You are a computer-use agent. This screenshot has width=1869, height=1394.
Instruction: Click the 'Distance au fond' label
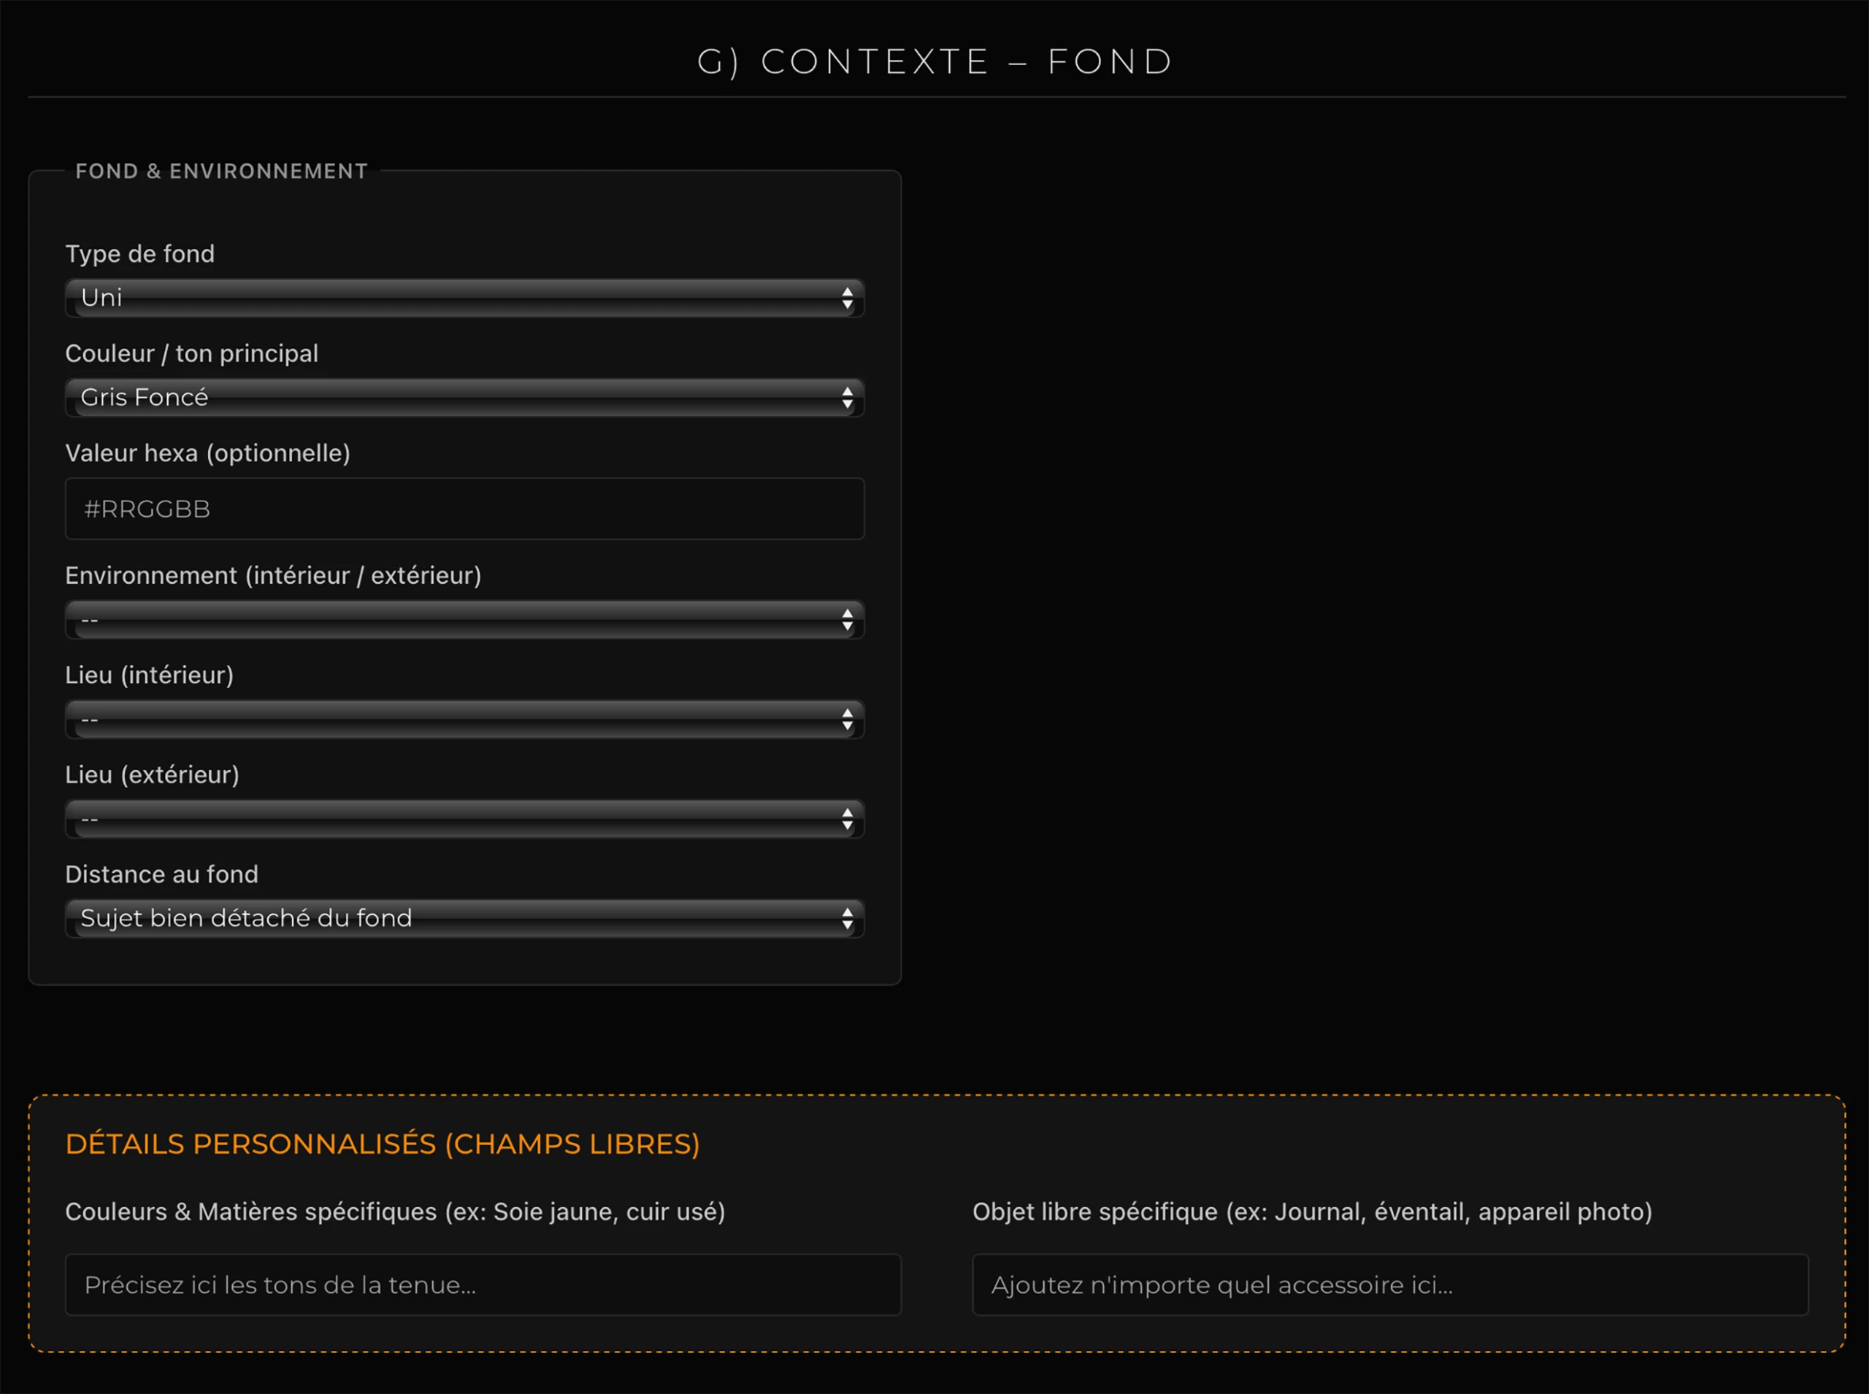[162, 874]
